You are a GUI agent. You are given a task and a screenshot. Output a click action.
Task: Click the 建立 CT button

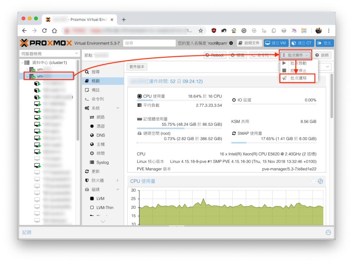tap(302, 43)
